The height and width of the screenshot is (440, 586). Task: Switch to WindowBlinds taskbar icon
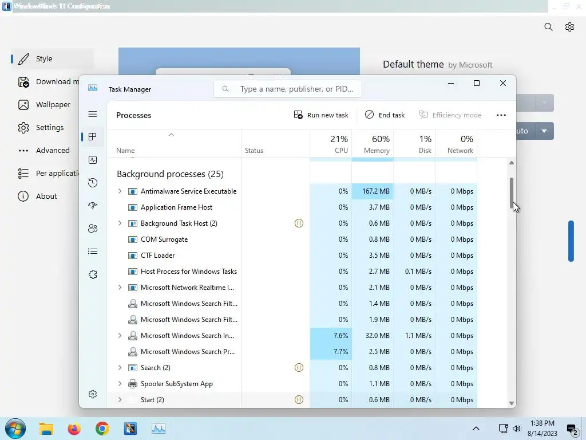pyautogui.click(x=130, y=429)
